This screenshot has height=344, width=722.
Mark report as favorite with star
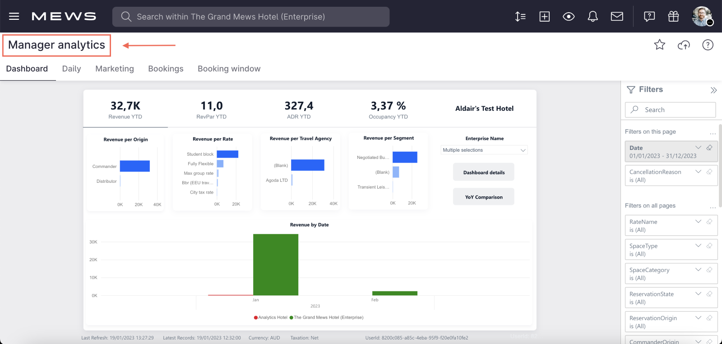pos(660,45)
